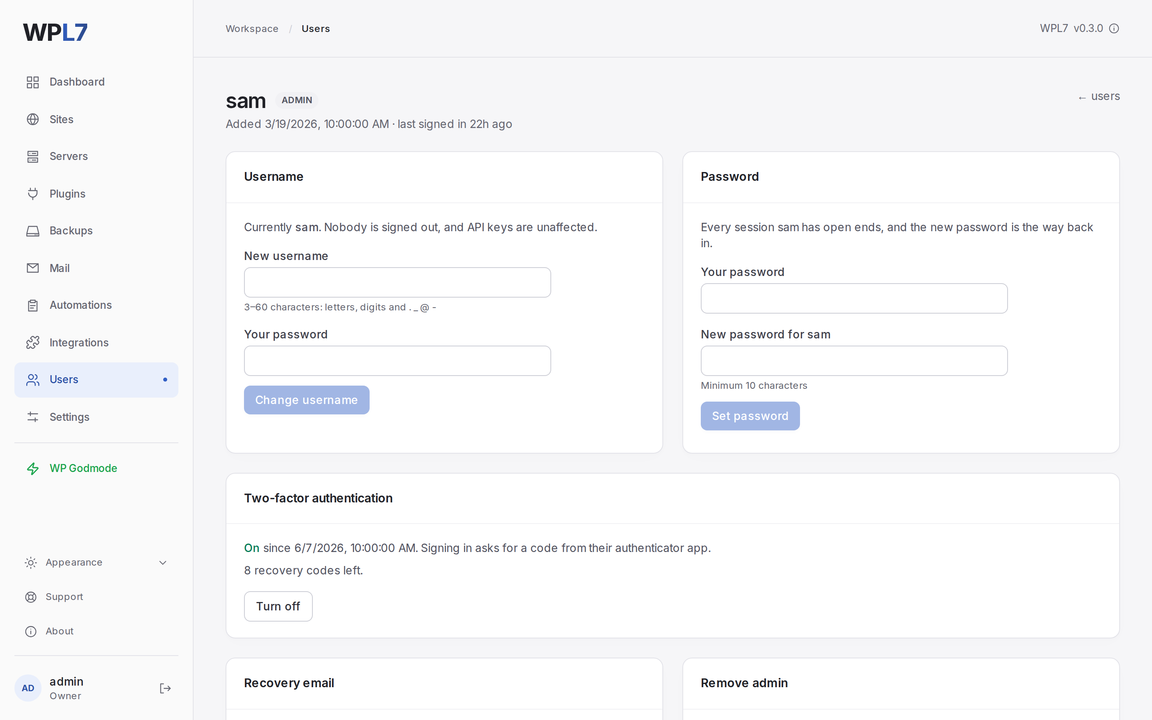
Task: Click the Integrations puzzle icon
Action: pyautogui.click(x=32, y=342)
